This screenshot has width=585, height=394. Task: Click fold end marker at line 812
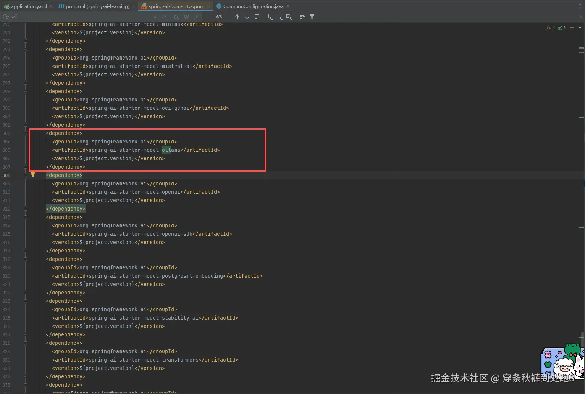pyautogui.click(x=25, y=209)
